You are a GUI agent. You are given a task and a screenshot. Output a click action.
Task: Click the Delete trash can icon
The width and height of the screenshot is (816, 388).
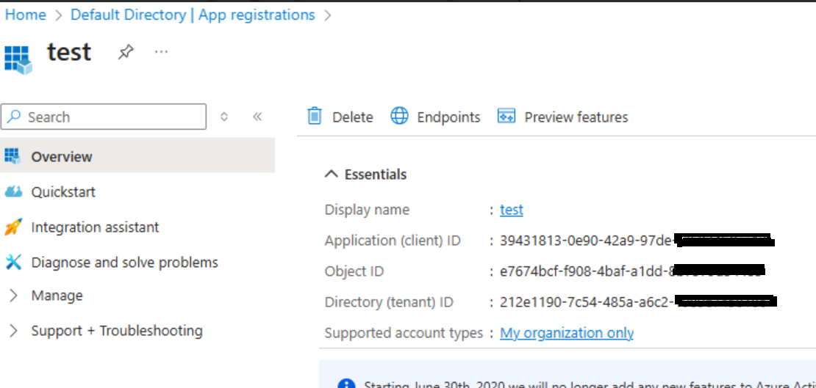[315, 117]
